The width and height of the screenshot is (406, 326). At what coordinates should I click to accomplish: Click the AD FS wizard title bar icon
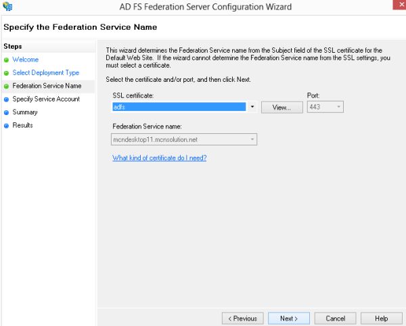pos(7,7)
